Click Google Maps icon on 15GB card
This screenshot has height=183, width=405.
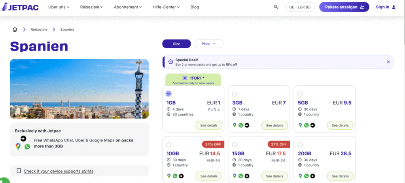point(234,176)
